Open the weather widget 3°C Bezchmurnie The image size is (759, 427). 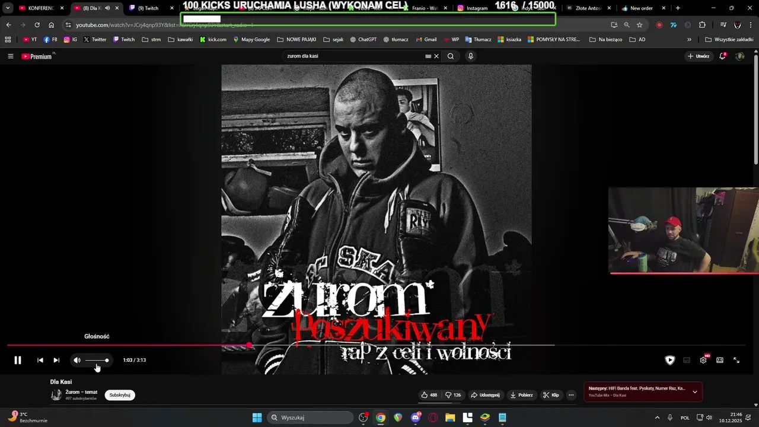coord(28,418)
